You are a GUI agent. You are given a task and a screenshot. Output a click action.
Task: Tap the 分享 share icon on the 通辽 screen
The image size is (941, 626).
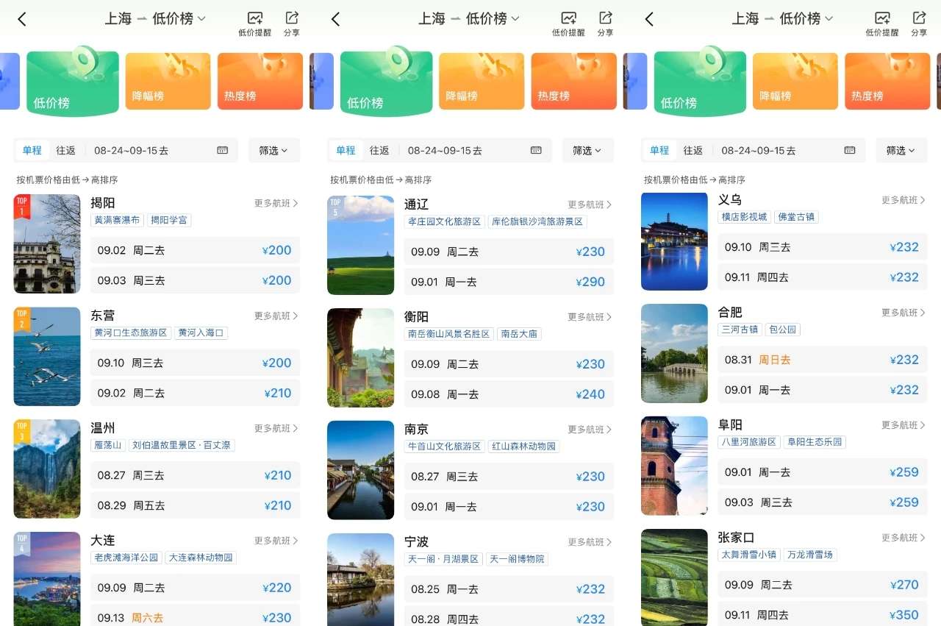606,24
